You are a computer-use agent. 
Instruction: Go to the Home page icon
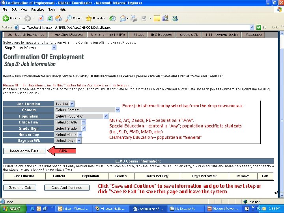coord(58,18)
